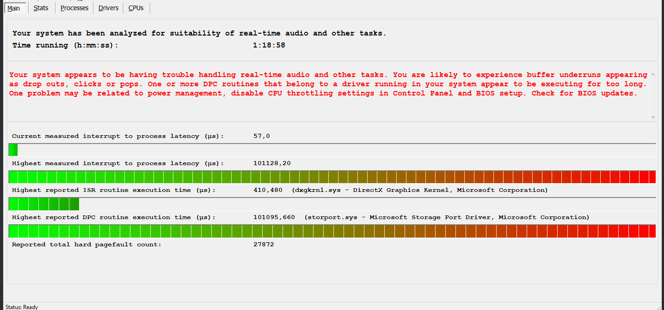Switch to the Main tab
The image size is (664, 310).
[x=14, y=8]
